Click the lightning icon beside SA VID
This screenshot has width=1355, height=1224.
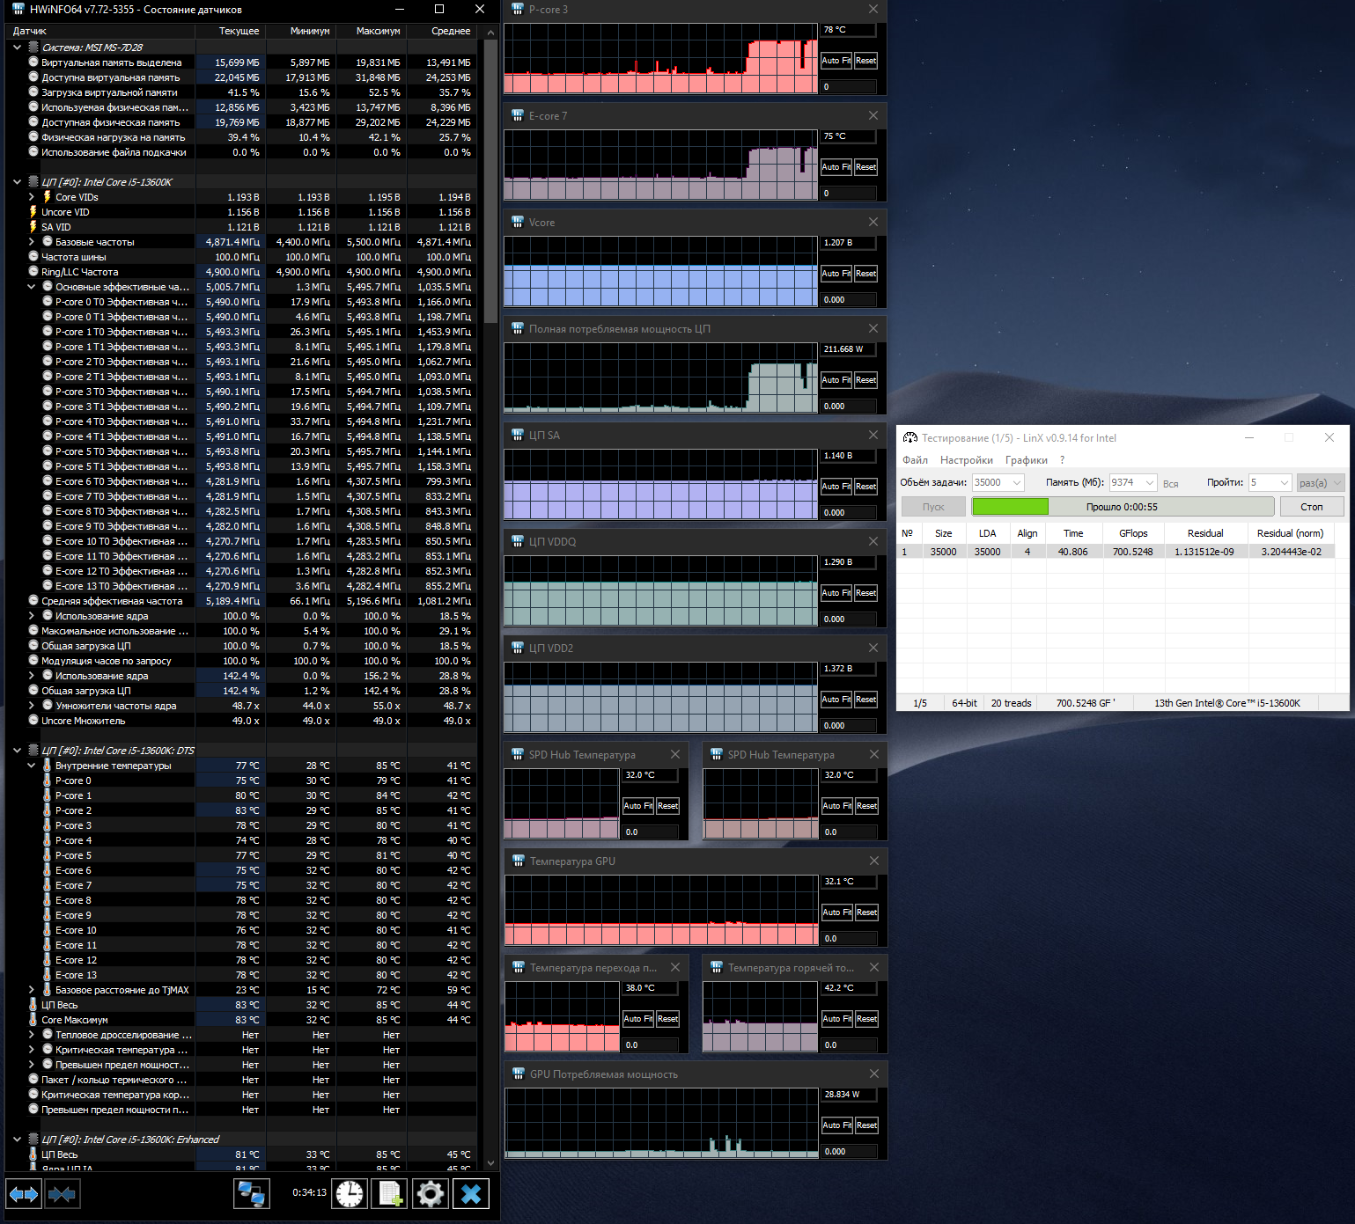tap(33, 227)
